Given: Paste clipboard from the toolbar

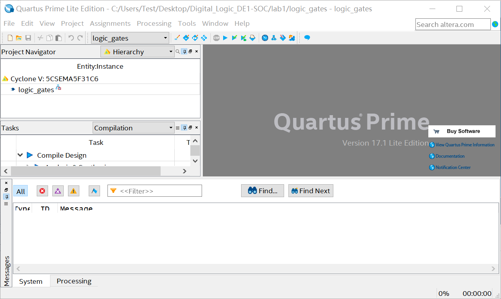Looking at the screenshot, I should (x=58, y=38).
